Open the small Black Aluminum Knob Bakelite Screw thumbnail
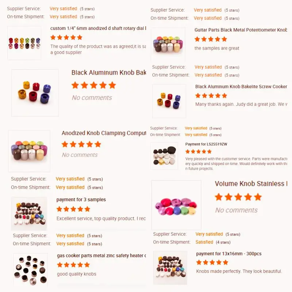The width and height of the screenshot is (292, 292). 169,101
